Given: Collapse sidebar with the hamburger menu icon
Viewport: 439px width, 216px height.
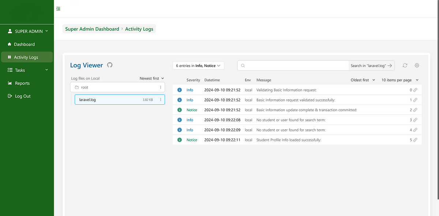Looking at the screenshot, I should pos(58,8).
